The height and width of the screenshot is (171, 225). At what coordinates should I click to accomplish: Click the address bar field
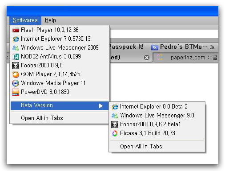click(164, 34)
